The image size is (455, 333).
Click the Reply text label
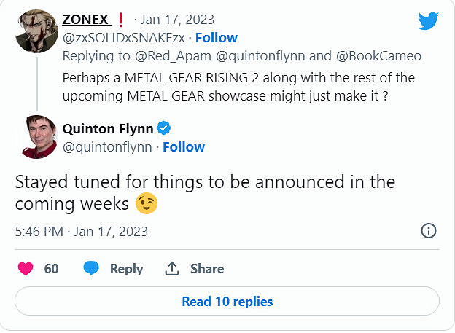[126, 269]
